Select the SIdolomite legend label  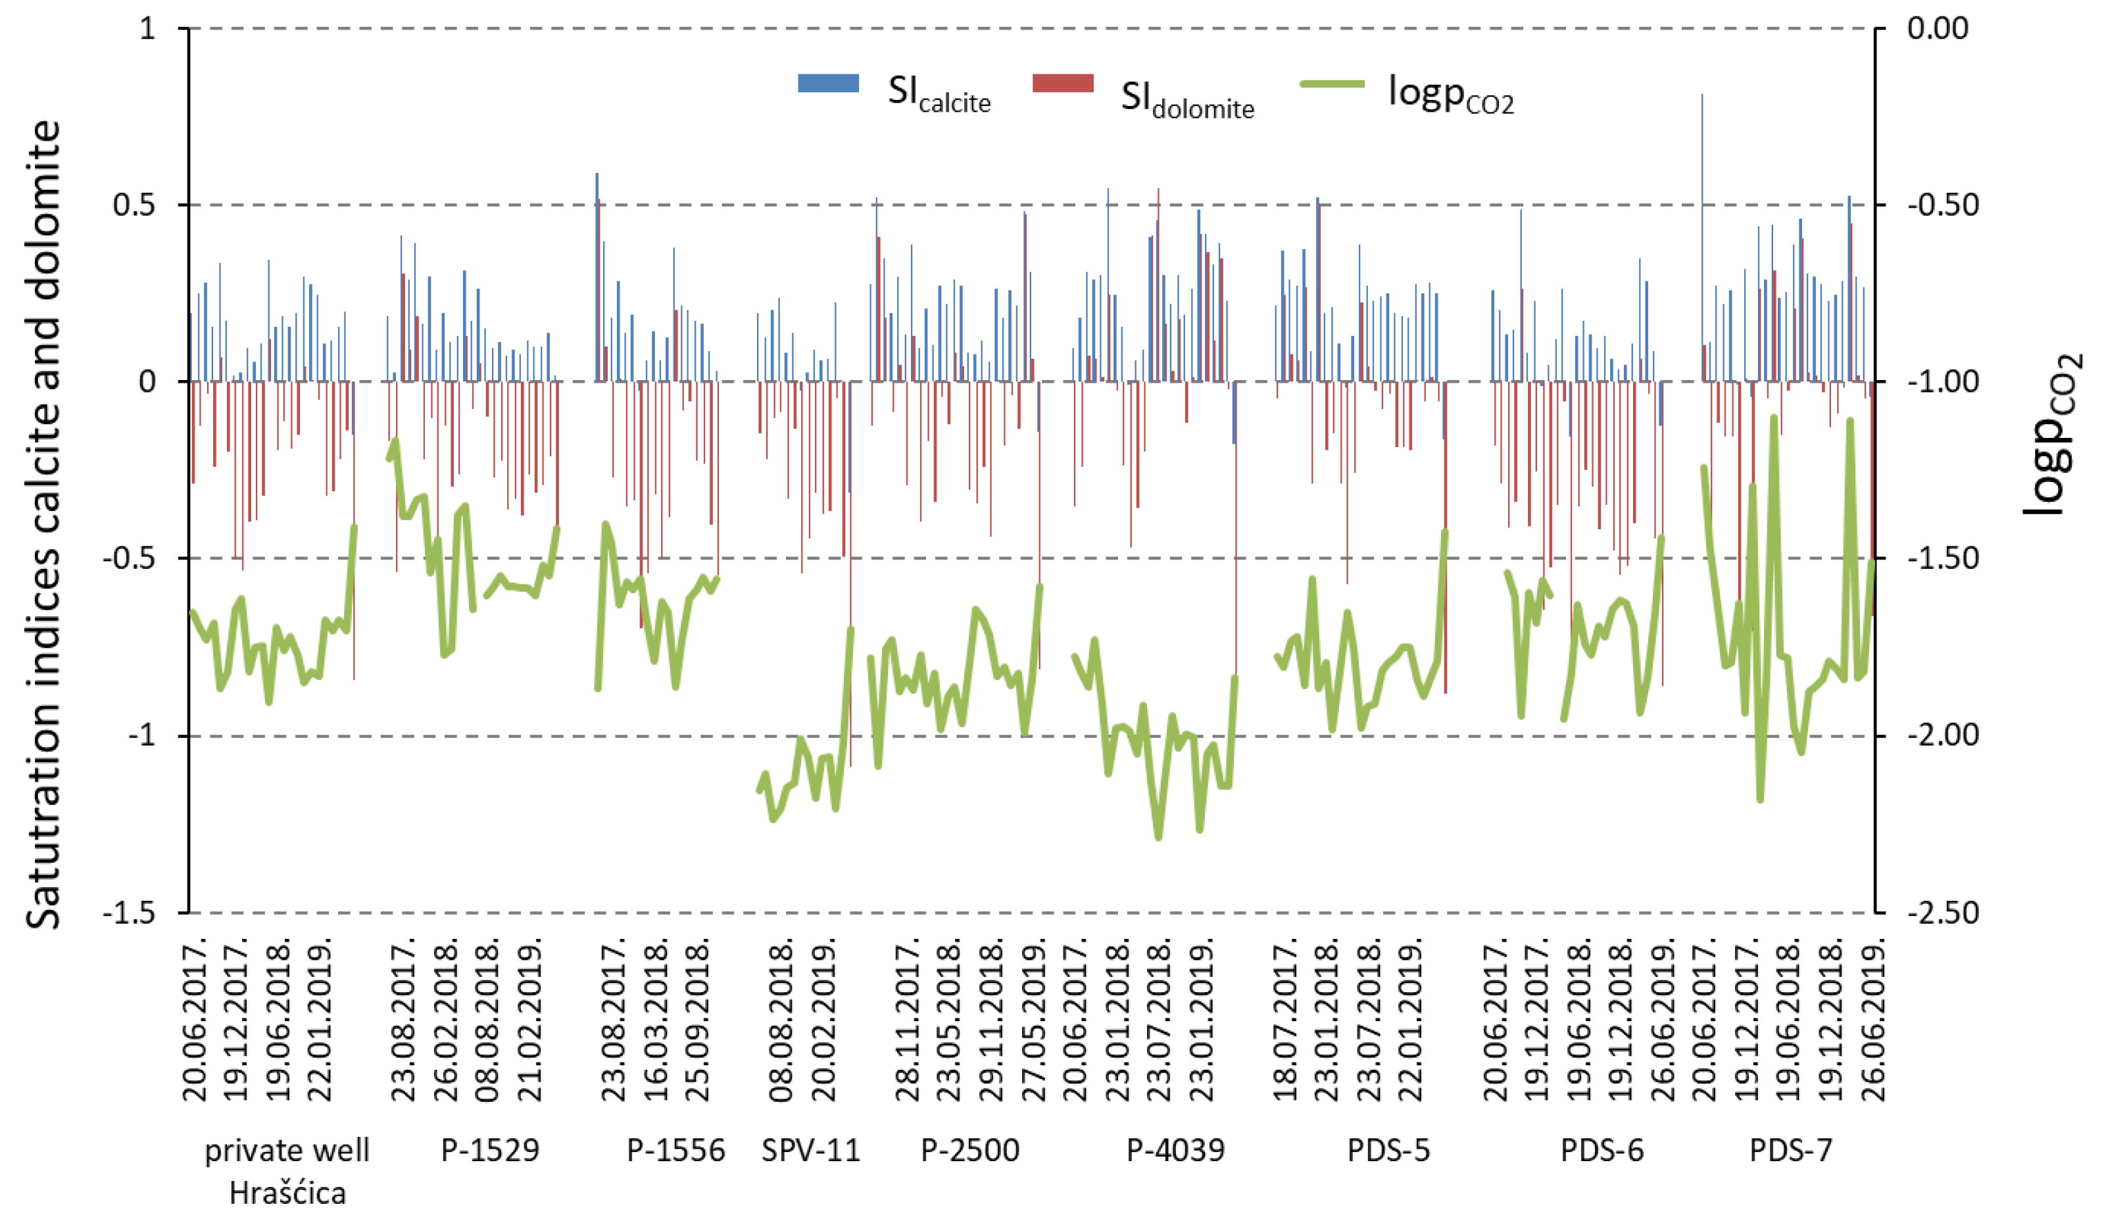(x=1188, y=99)
